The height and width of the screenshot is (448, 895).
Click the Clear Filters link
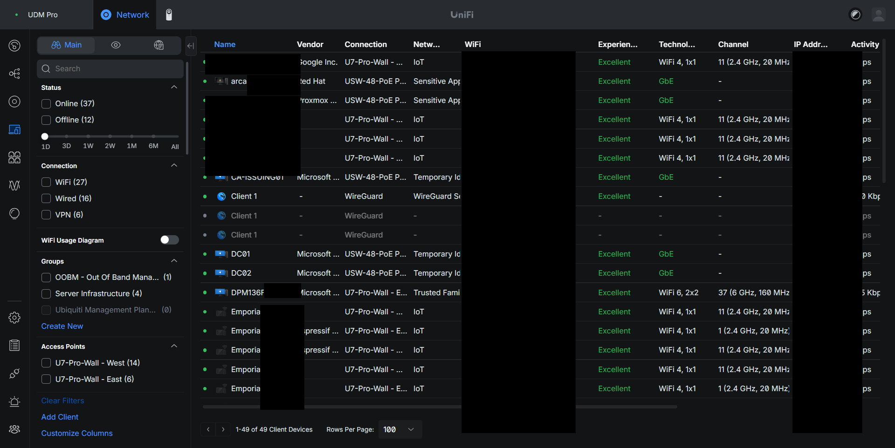[x=62, y=400]
